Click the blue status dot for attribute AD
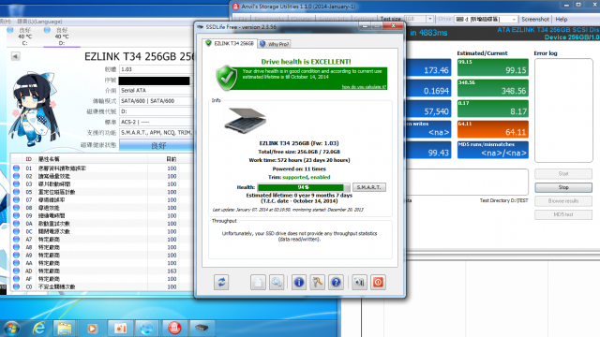The image size is (600, 337). click(x=17, y=271)
